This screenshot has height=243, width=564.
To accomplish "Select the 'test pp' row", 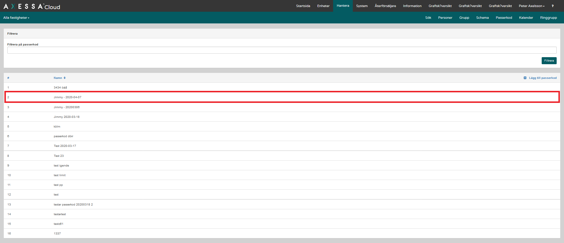I will (282, 185).
